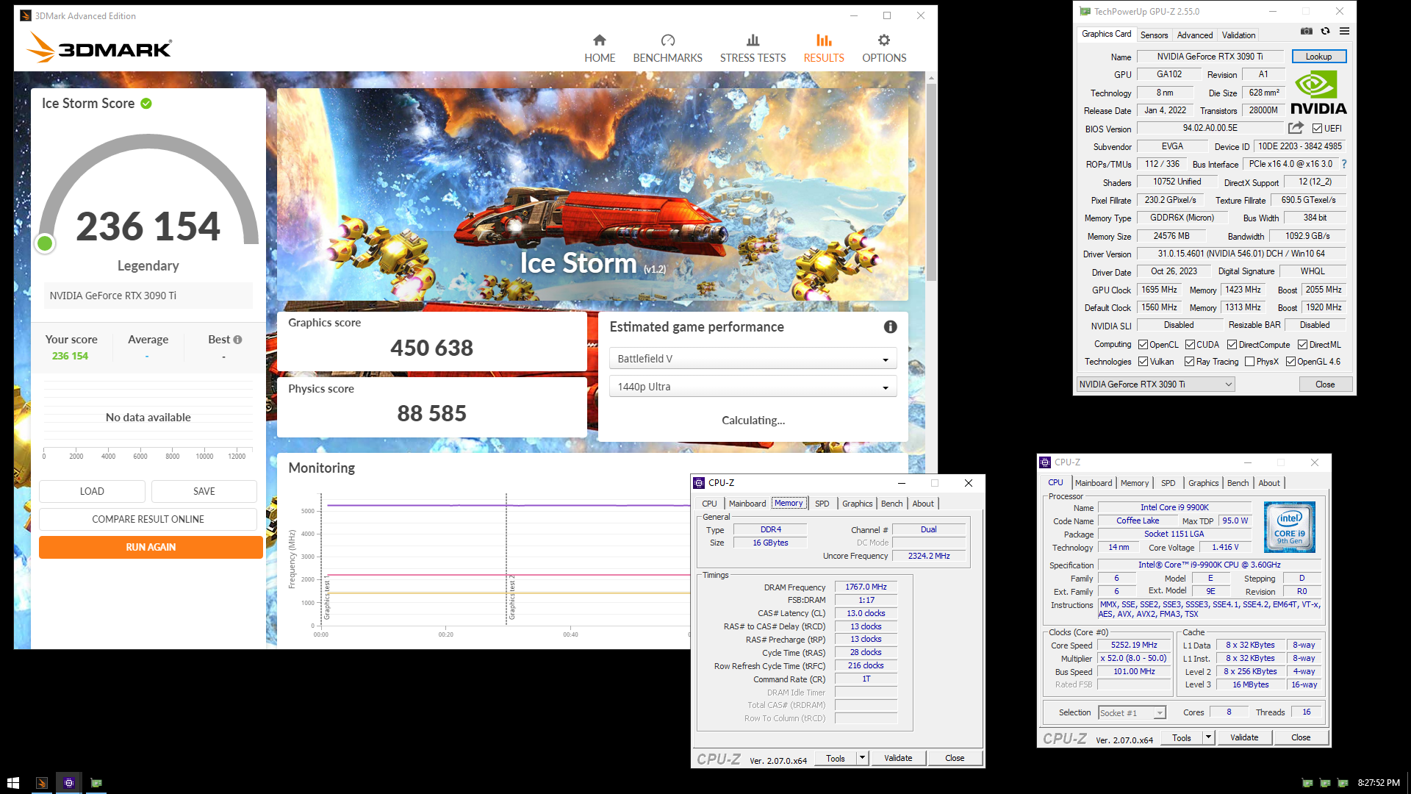Click the Intel Core i9 logo in CPU-Z
This screenshot has width=1411, height=794.
point(1290,527)
